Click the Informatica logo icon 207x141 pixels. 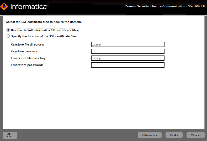(4, 6)
